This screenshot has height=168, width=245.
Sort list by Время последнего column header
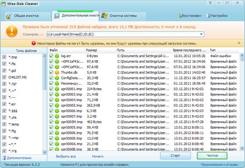[189, 50]
